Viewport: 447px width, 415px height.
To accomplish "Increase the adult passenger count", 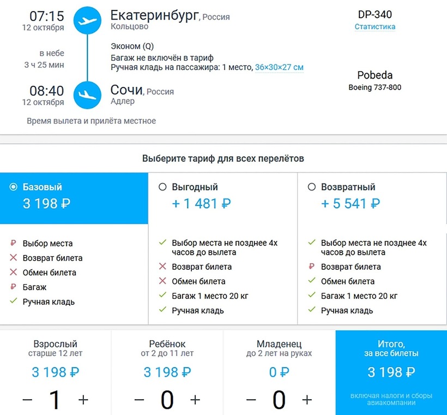I will click(x=83, y=400).
